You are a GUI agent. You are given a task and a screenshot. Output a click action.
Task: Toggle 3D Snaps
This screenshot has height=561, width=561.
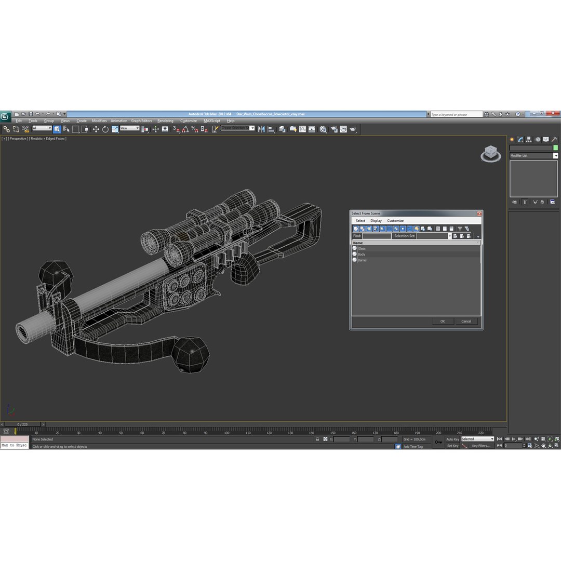[177, 129]
